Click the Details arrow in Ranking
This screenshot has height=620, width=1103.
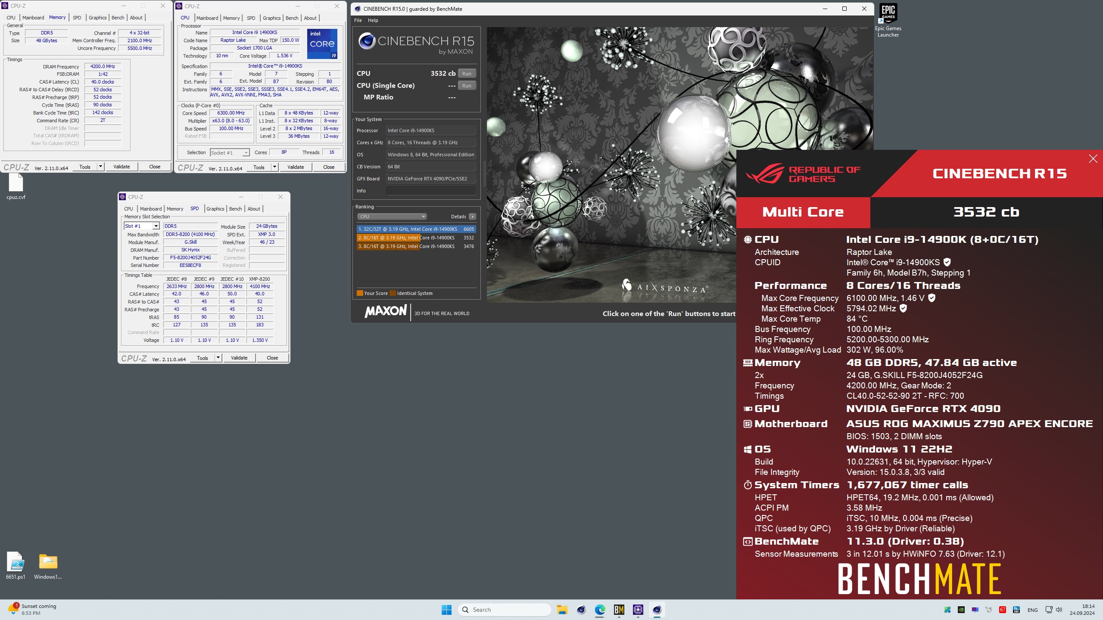pyautogui.click(x=473, y=217)
